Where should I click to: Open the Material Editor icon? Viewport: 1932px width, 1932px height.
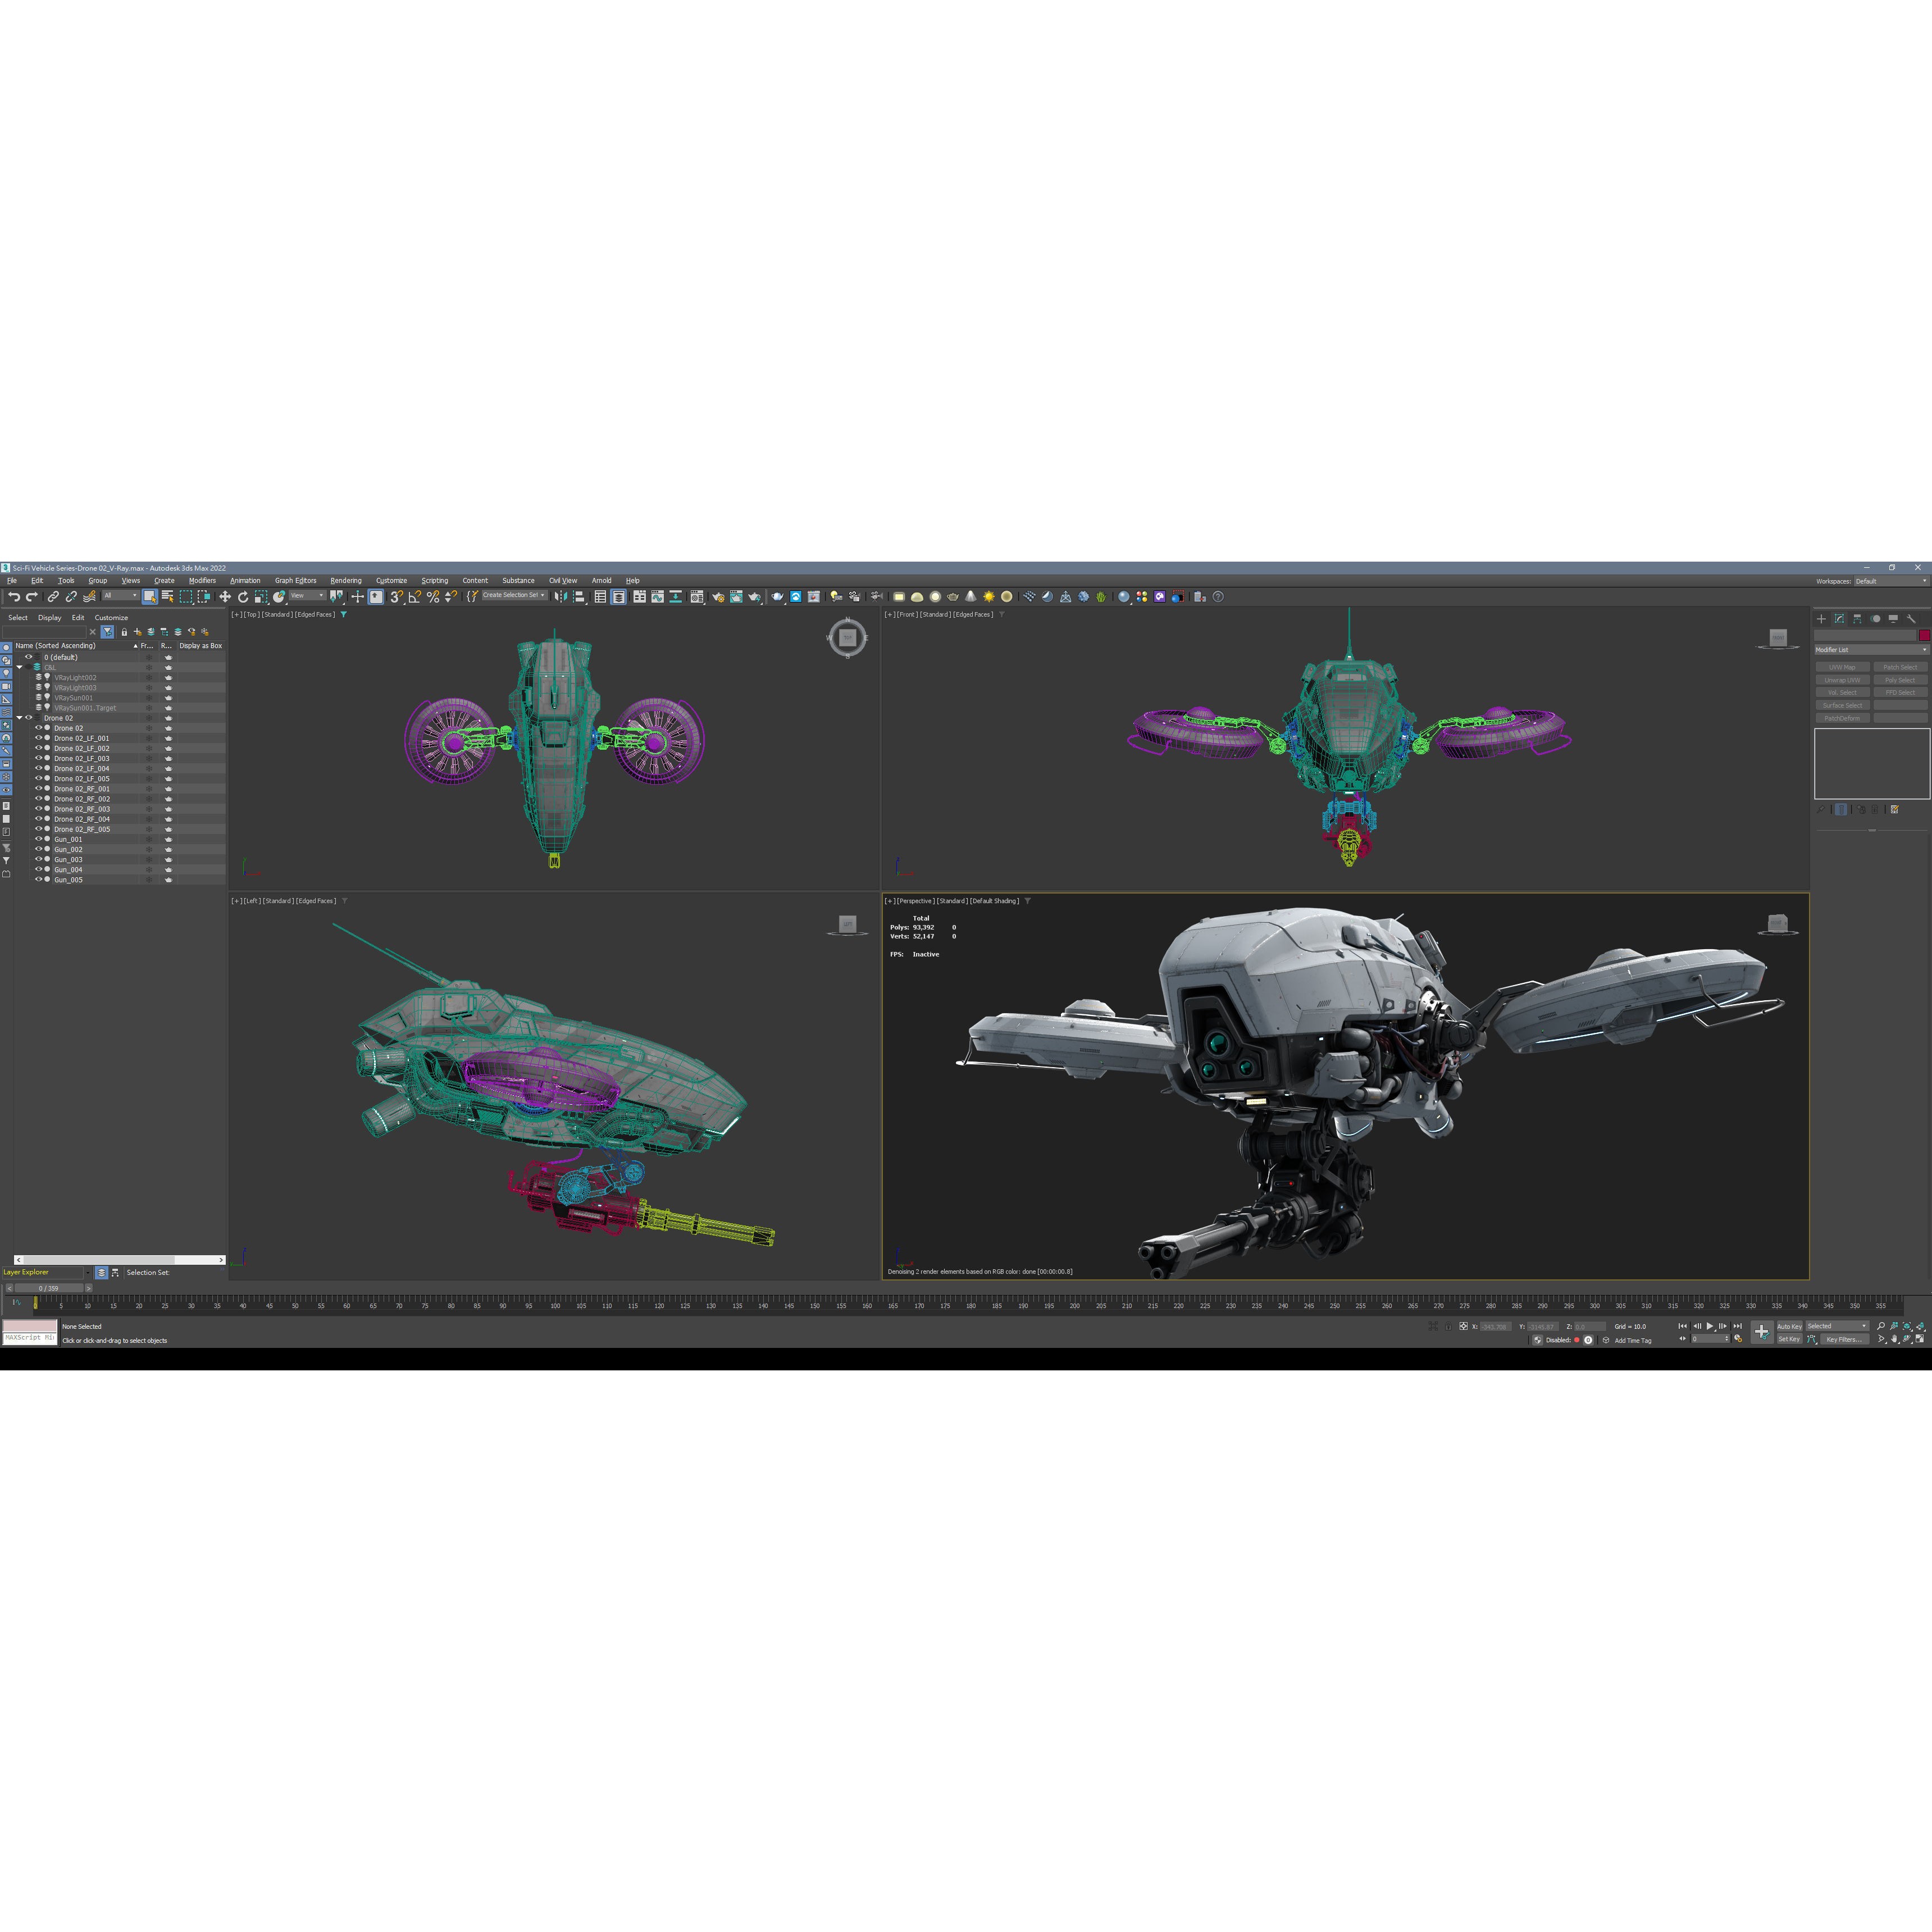[x=697, y=597]
